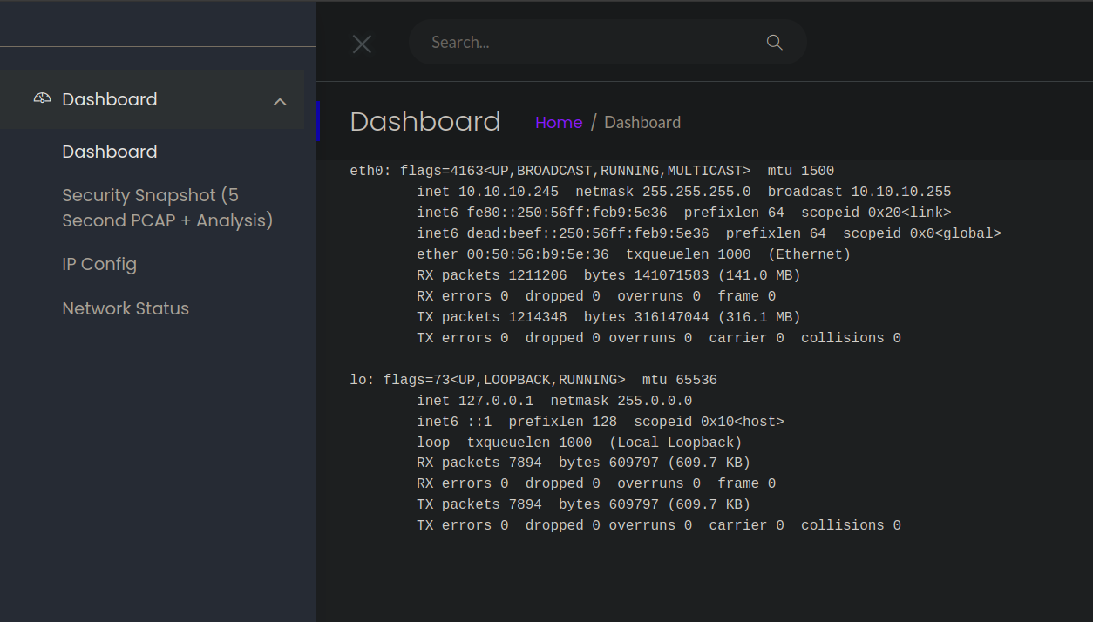The image size is (1093, 622).
Task: Navigate to Home via the breadcrumb link
Action: pyautogui.click(x=559, y=122)
